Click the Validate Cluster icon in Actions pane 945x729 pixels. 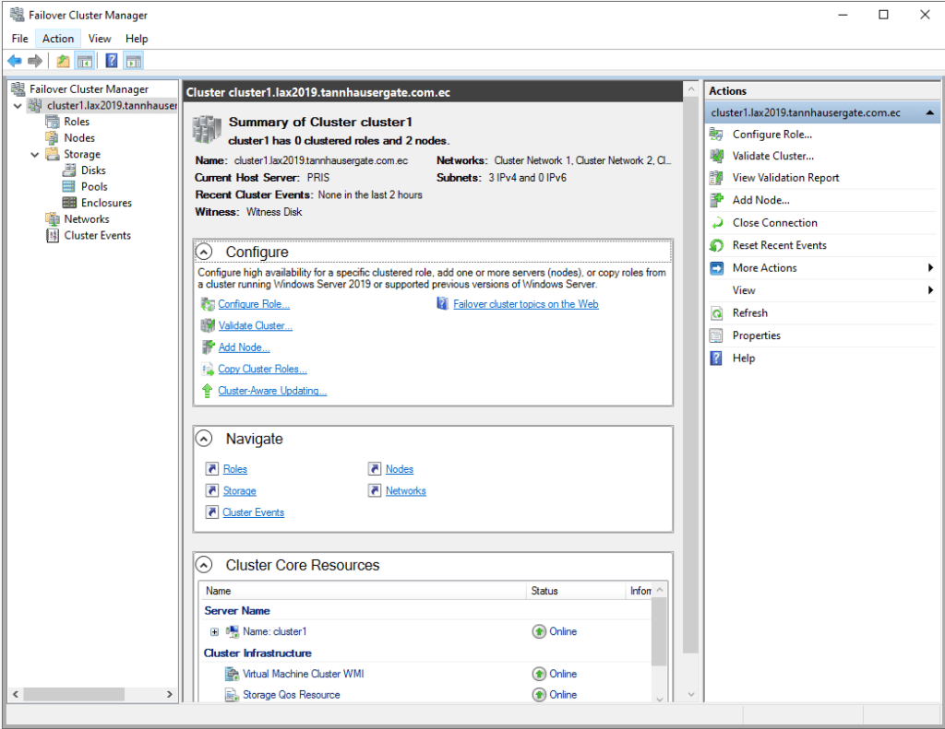point(716,156)
